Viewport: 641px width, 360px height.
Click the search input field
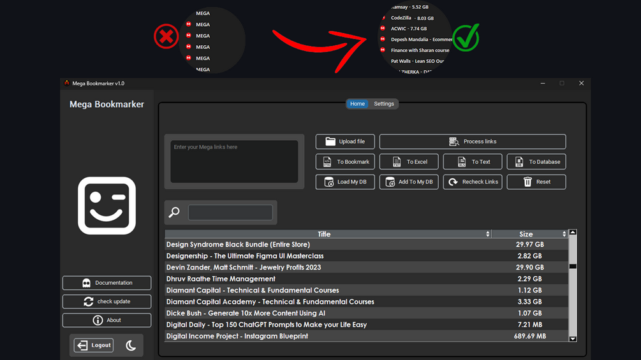[x=230, y=212]
